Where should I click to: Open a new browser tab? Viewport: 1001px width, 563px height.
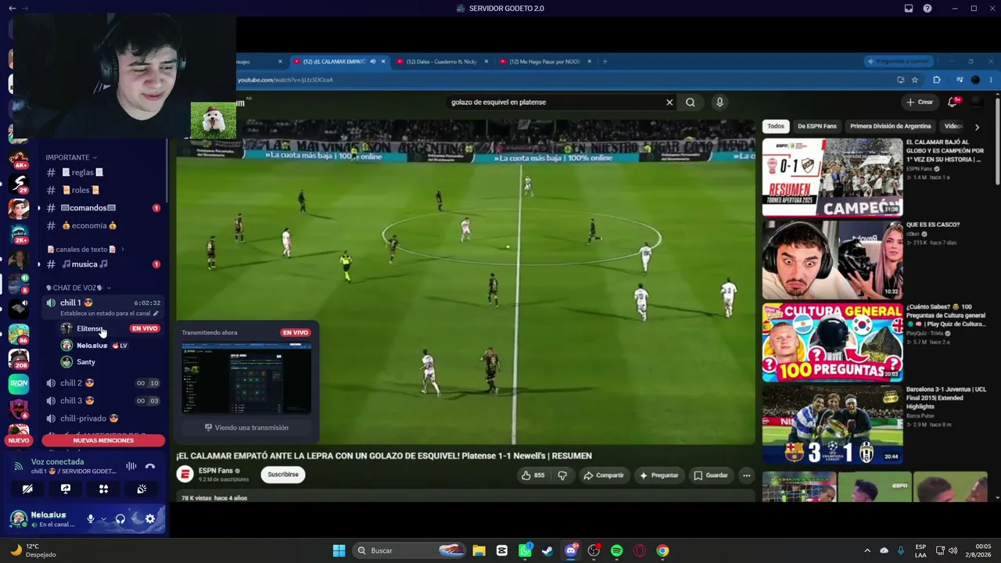click(605, 62)
